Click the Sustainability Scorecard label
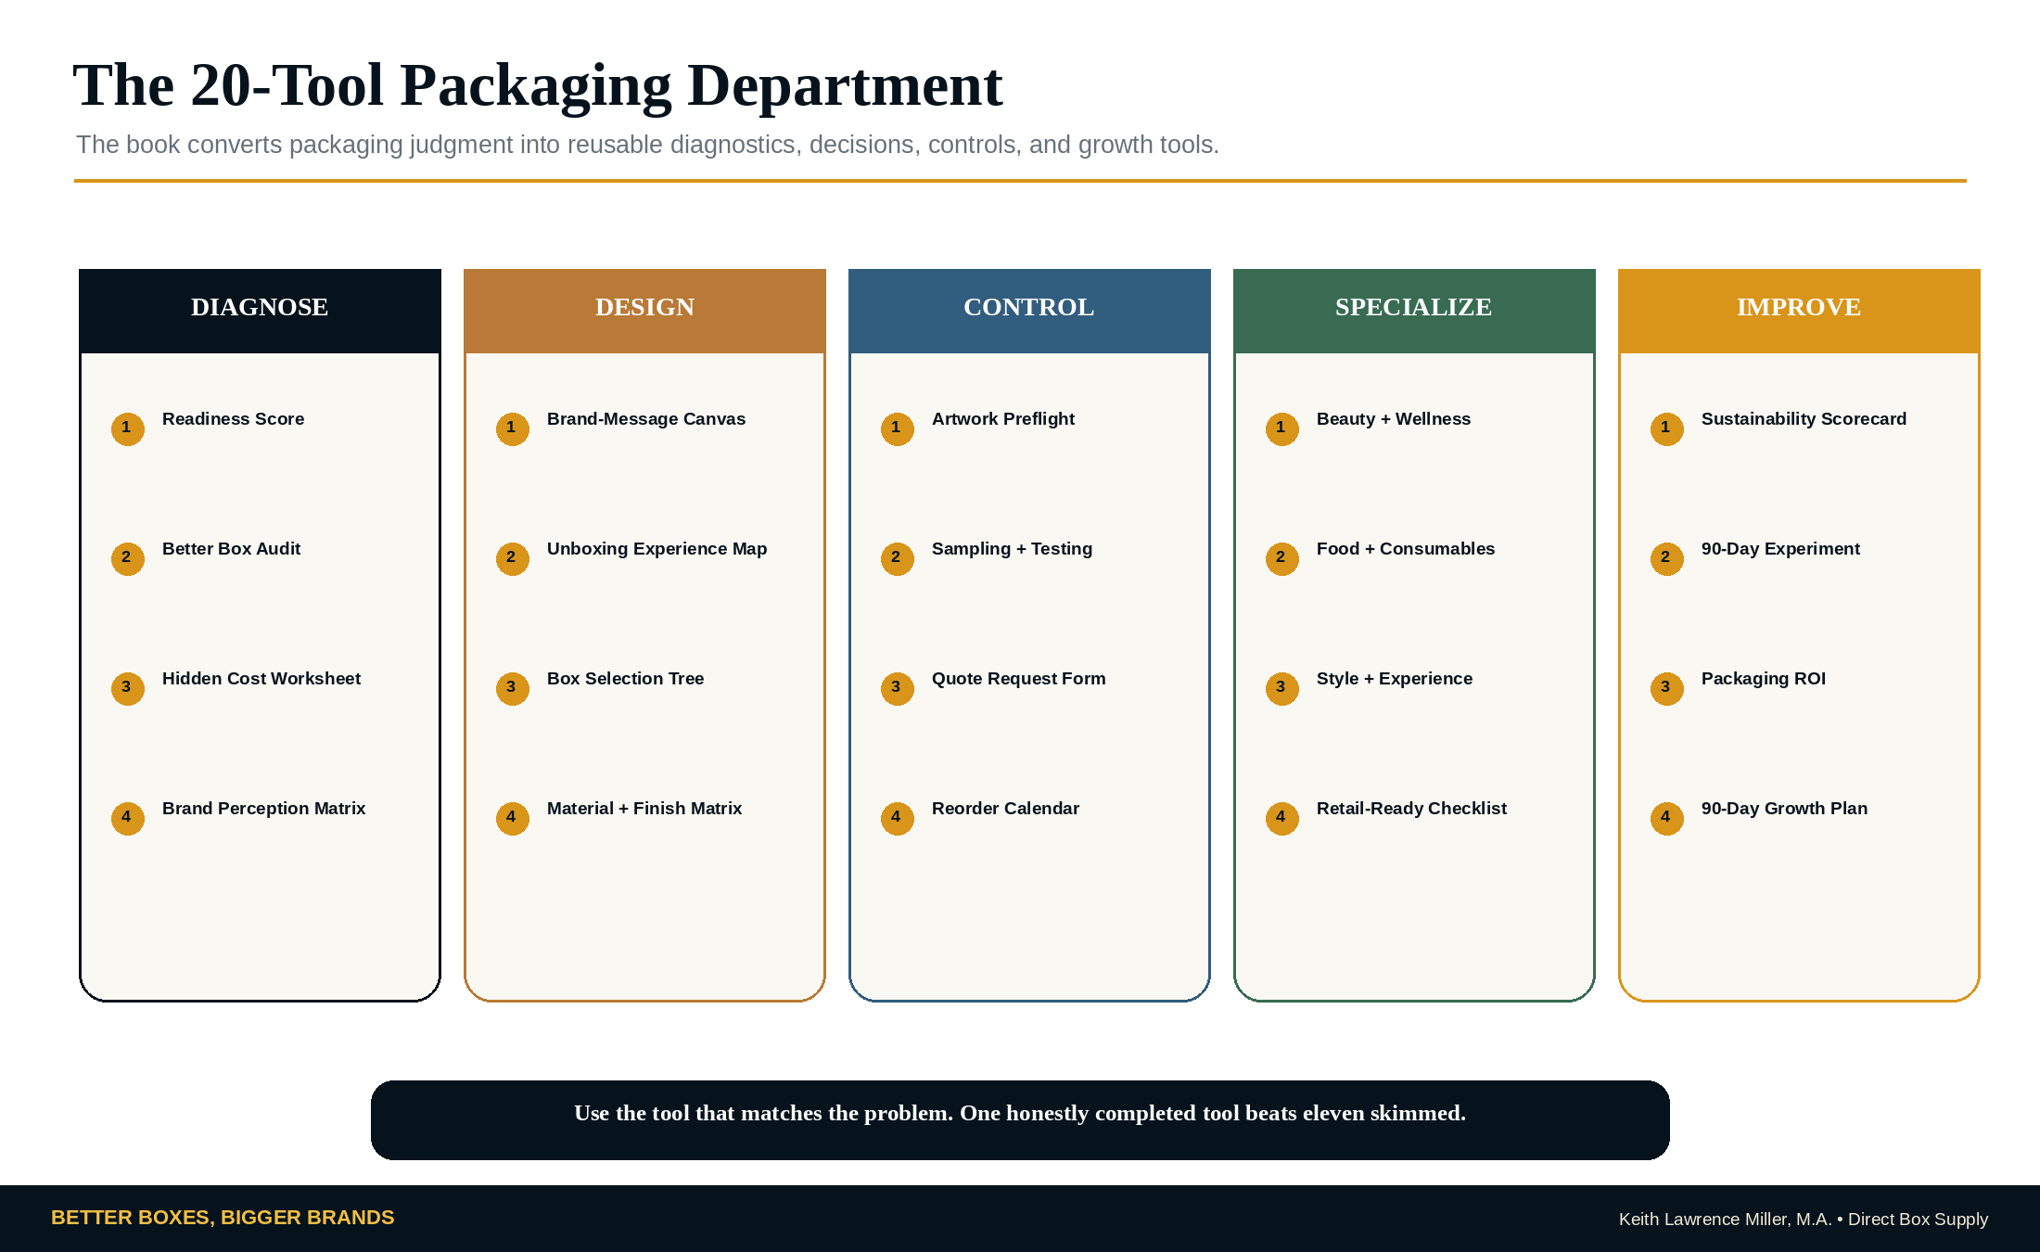Image resolution: width=2040 pixels, height=1252 pixels. tap(1804, 419)
